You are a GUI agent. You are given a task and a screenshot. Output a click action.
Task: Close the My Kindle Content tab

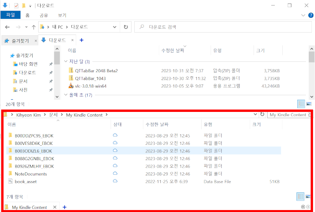55,207
